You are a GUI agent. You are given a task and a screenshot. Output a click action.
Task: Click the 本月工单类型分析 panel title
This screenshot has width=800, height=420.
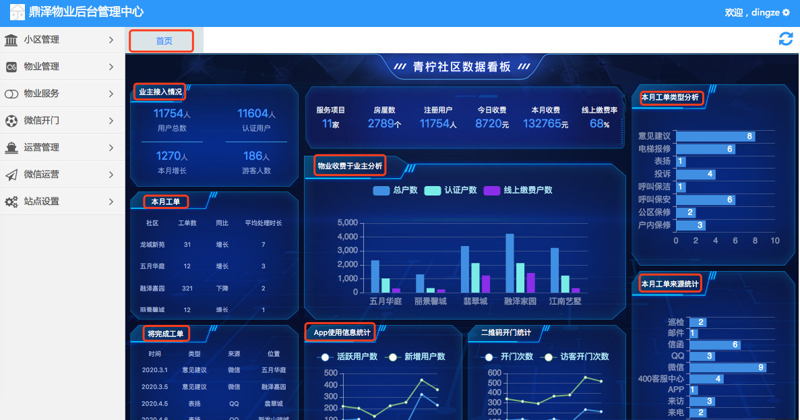point(669,97)
